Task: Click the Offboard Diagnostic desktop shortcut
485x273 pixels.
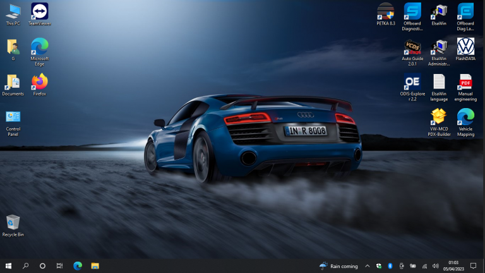Action: [412, 11]
